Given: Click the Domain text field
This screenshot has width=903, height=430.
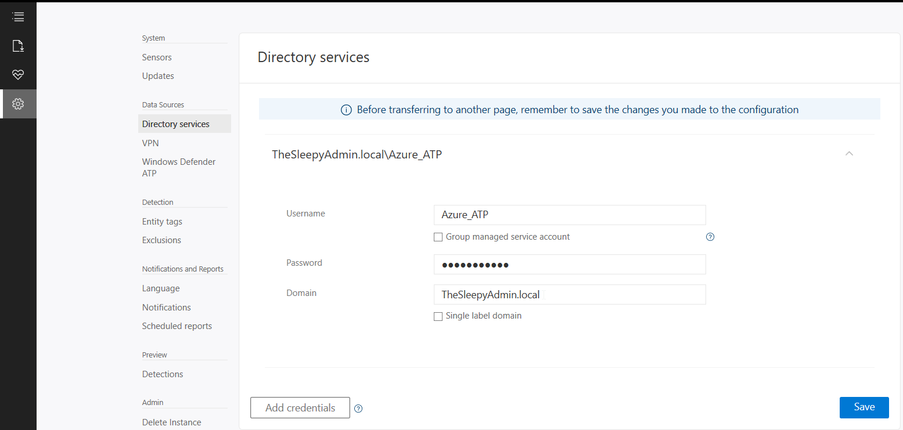Looking at the screenshot, I should pyautogui.click(x=569, y=294).
